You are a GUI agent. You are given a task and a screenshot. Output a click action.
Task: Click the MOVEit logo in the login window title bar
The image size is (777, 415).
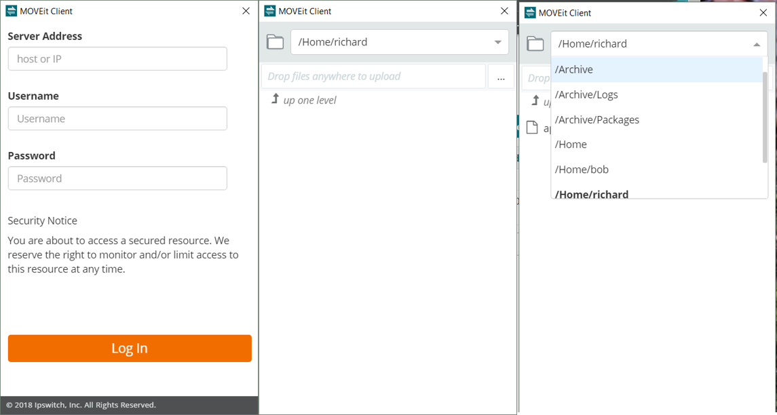[12, 11]
